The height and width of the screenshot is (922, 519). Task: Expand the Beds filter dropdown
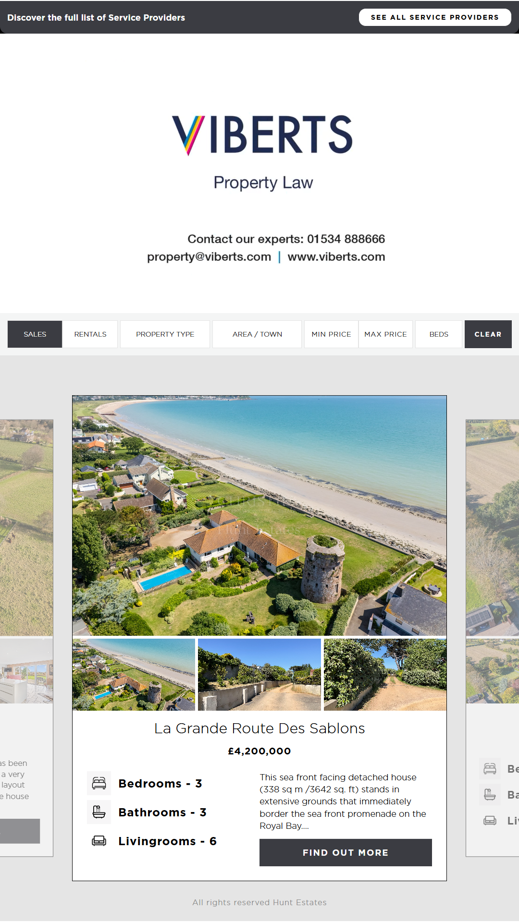pyautogui.click(x=439, y=334)
